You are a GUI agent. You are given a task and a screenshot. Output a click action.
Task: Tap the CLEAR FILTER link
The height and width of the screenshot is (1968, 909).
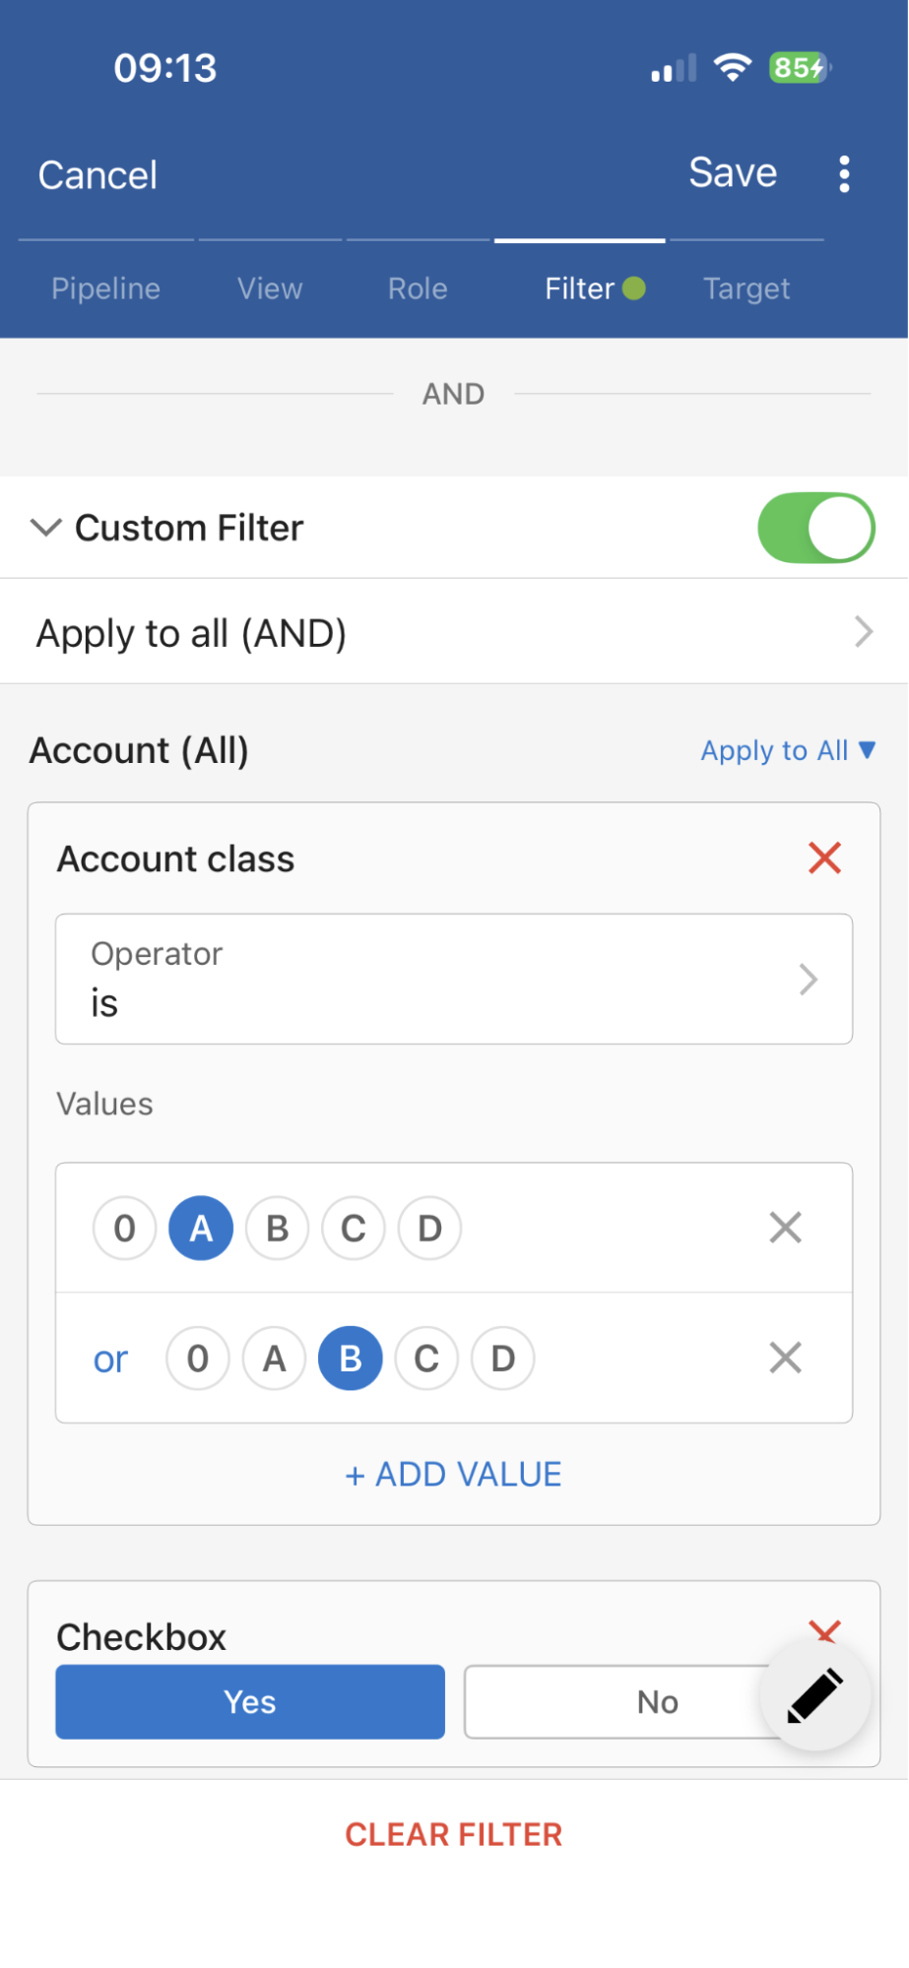[454, 1834]
